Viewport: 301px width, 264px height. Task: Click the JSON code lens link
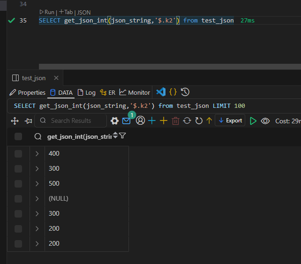point(84,13)
